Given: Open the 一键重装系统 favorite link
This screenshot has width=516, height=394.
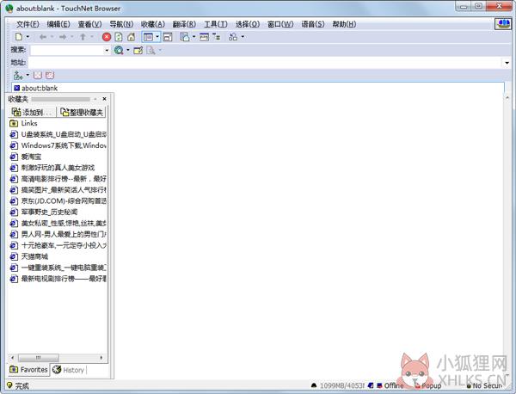Looking at the screenshot, I should coord(58,268).
